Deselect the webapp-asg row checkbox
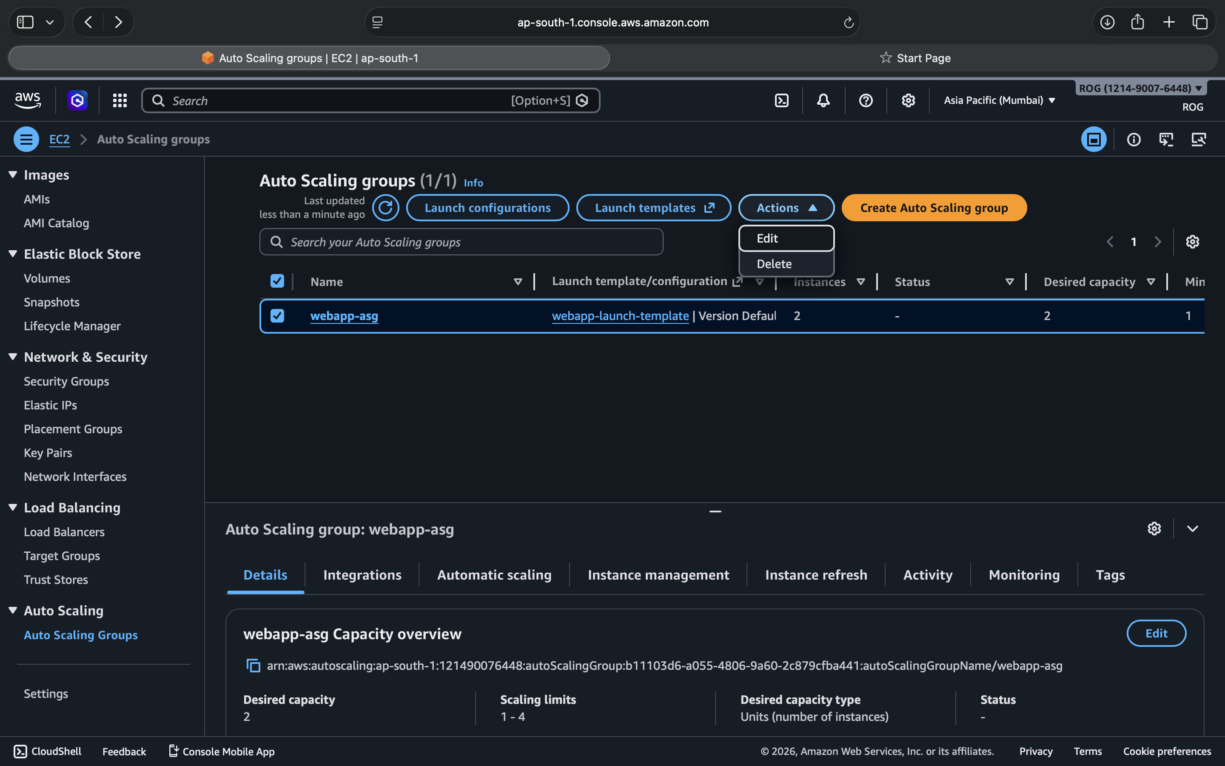This screenshot has width=1225, height=766. click(x=277, y=316)
